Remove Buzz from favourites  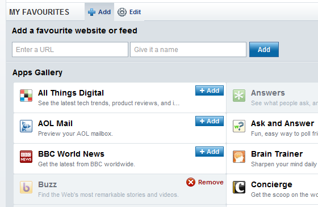pyautogui.click(x=205, y=182)
